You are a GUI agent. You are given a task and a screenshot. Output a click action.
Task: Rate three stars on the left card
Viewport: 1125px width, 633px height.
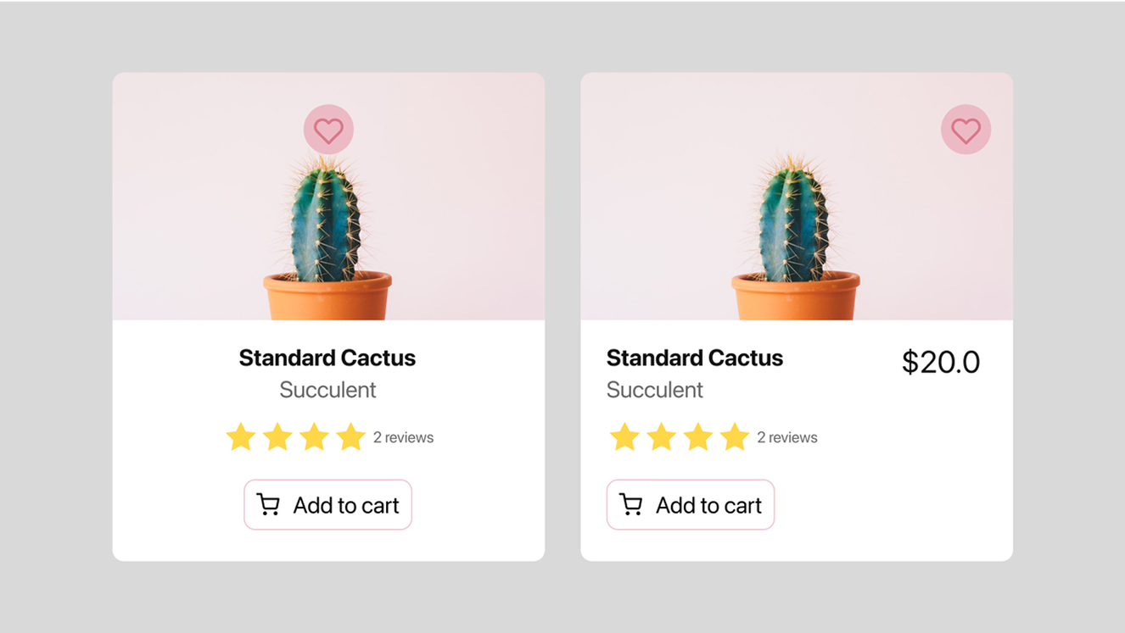coord(314,437)
